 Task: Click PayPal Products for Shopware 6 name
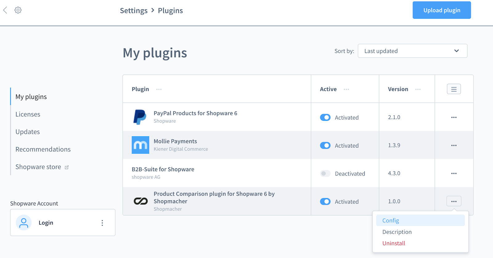[x=195, y=113]
